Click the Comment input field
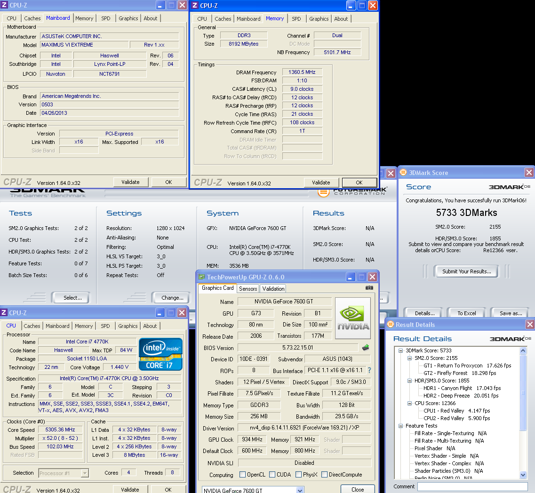This screenshot has height=493, width=535. click(472, 486)
